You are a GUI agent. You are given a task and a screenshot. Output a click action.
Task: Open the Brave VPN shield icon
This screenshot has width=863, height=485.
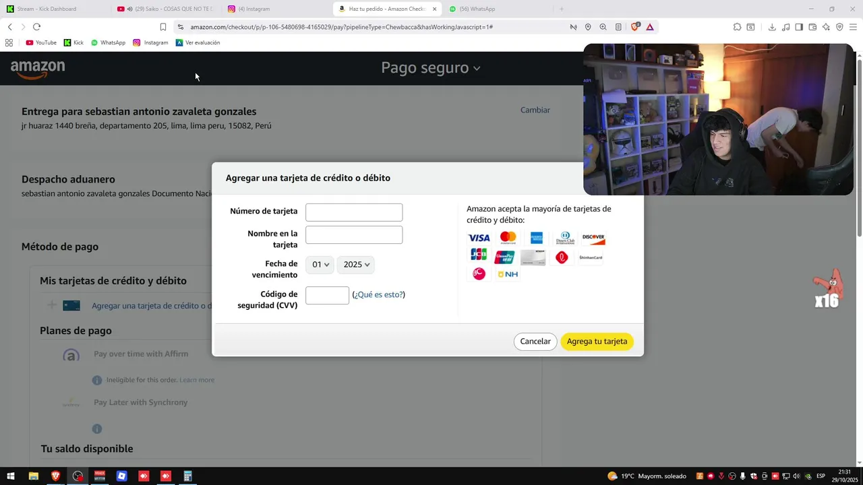(839, 27)
